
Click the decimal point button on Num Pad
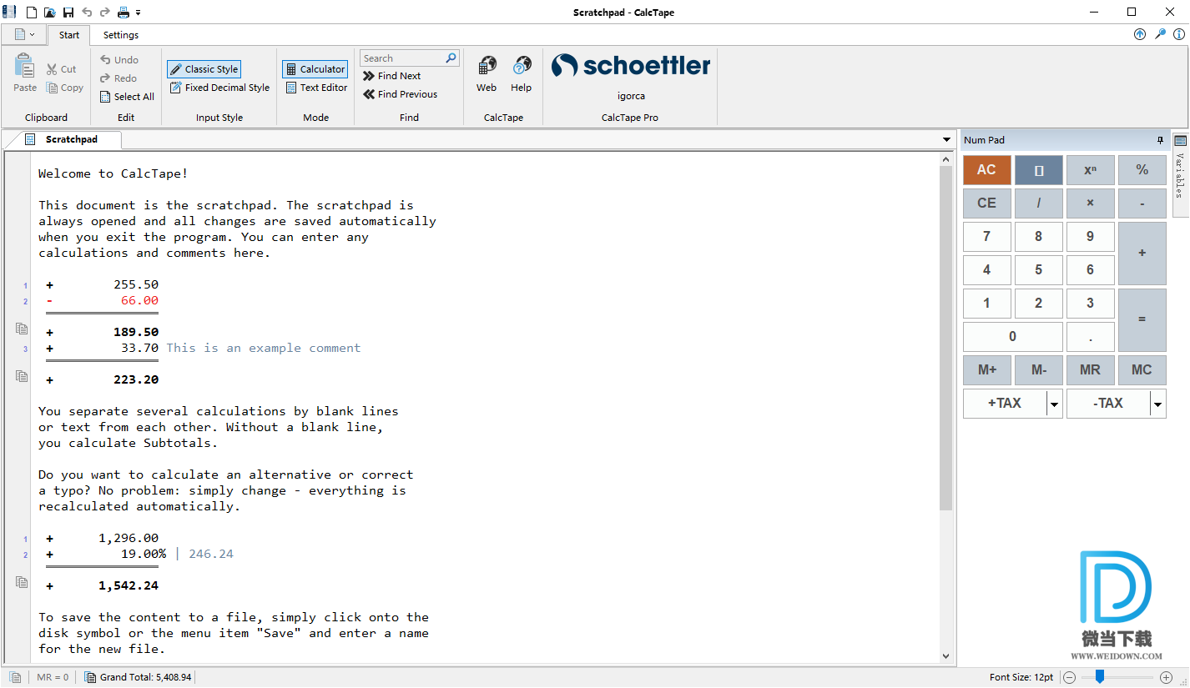(1091, 337)
